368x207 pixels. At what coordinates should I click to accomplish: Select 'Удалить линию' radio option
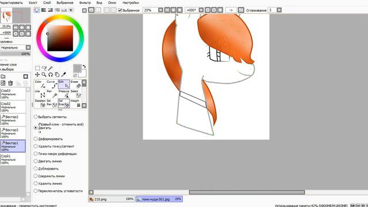36,183
